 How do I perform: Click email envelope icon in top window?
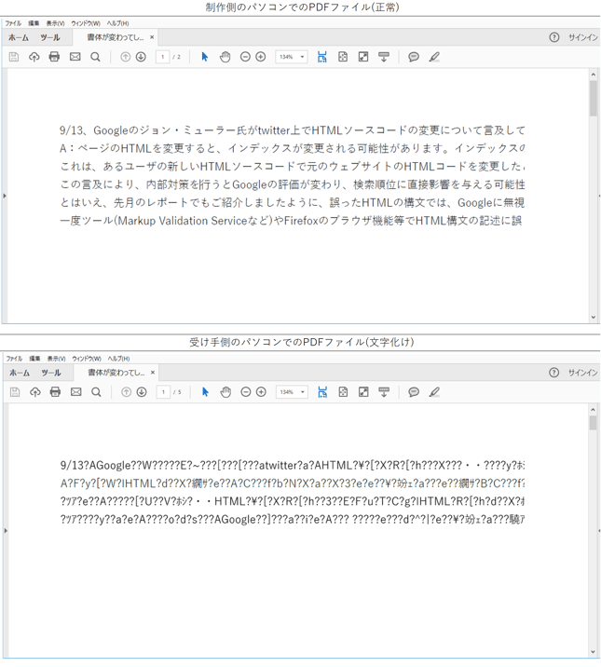(x=75, y=57)
